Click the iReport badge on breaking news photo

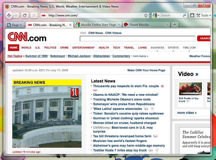click(x=75, y=94)
